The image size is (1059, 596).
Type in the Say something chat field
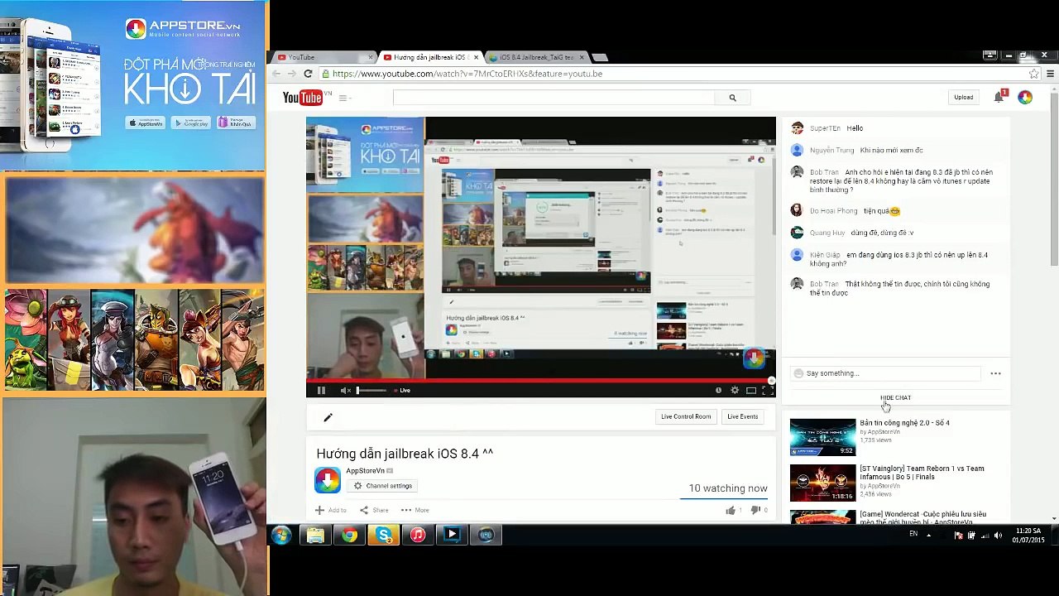click(886, 373)
